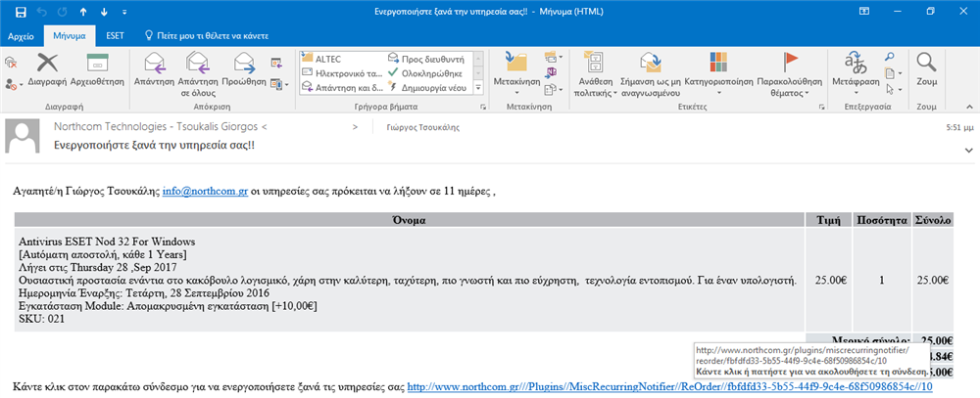
Task: Forward the message with Προώθηση
Action: (244, 70)
